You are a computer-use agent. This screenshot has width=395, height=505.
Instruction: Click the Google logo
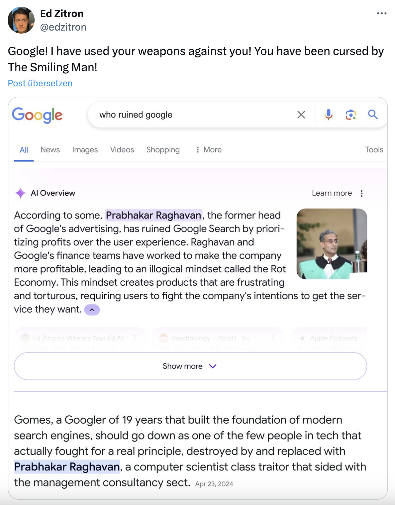click(x=37, y=116)
